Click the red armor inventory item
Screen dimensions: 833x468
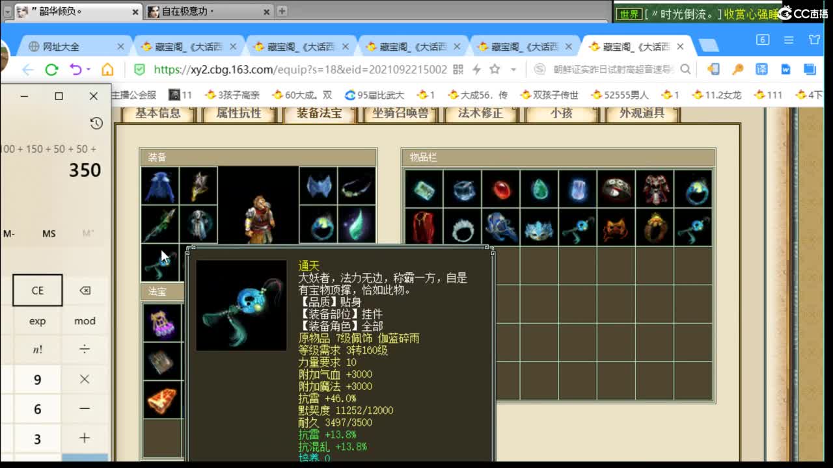654,189
